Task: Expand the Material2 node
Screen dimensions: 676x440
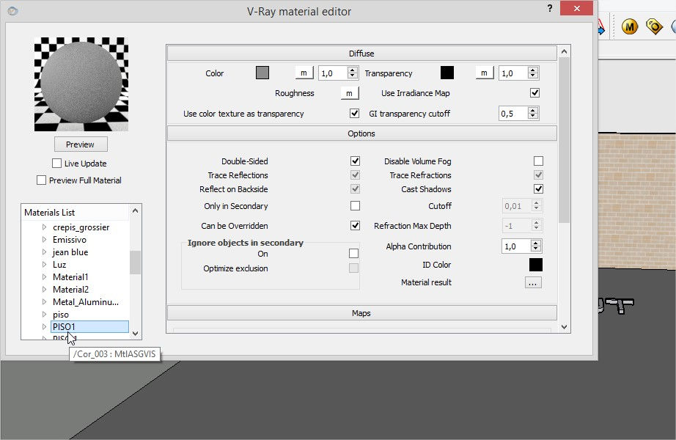Action: coord(44,290)
